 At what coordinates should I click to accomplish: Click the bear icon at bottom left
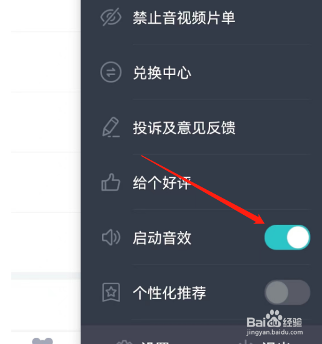coord(43,341)
